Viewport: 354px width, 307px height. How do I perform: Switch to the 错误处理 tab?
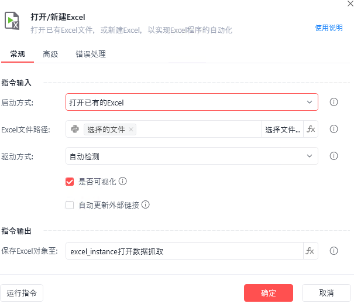[x=91, y=54]
